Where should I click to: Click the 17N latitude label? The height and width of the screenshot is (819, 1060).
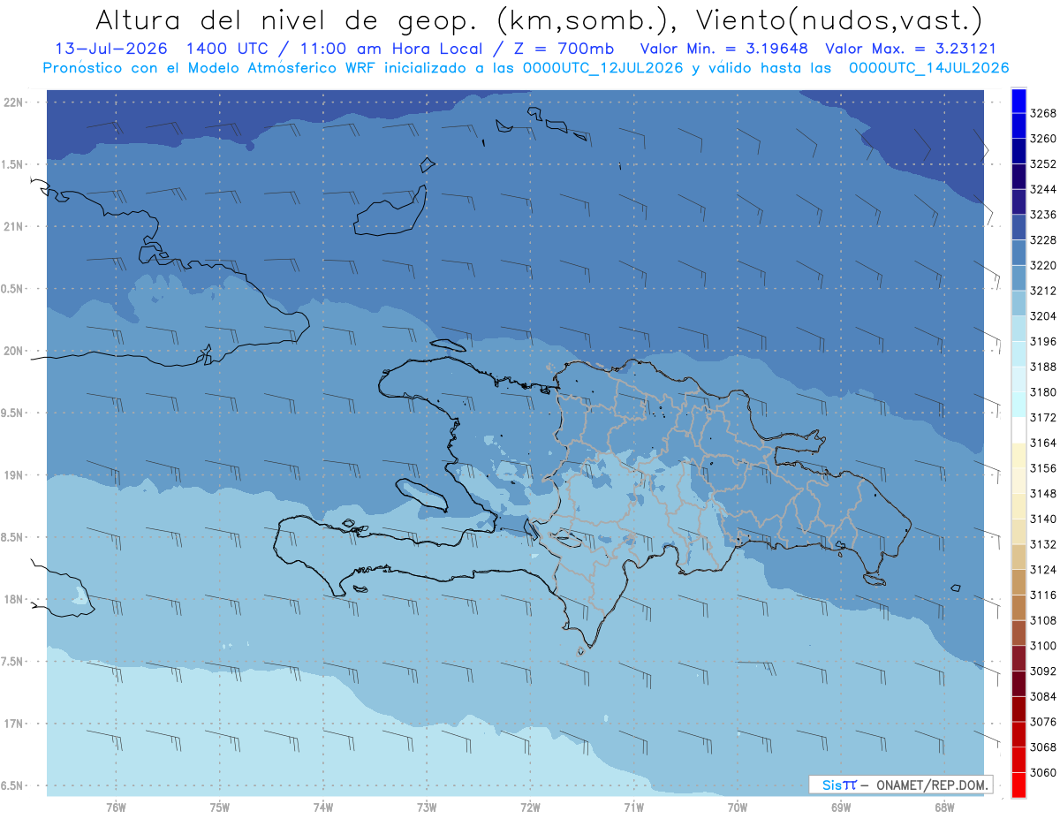tap(13, 724)
